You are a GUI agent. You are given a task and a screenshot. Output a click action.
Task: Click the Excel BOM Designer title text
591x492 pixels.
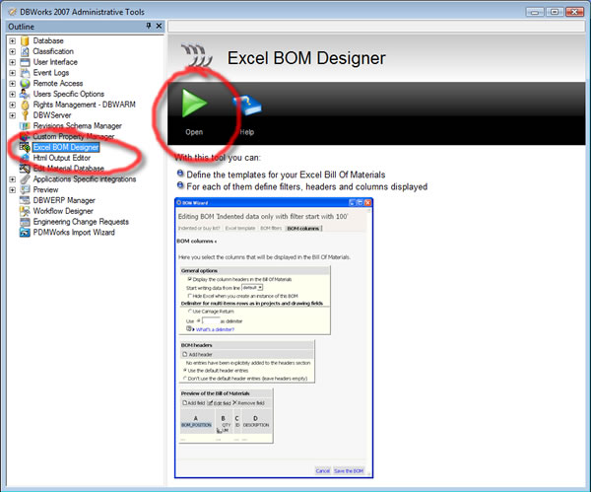tap(306, 58)
